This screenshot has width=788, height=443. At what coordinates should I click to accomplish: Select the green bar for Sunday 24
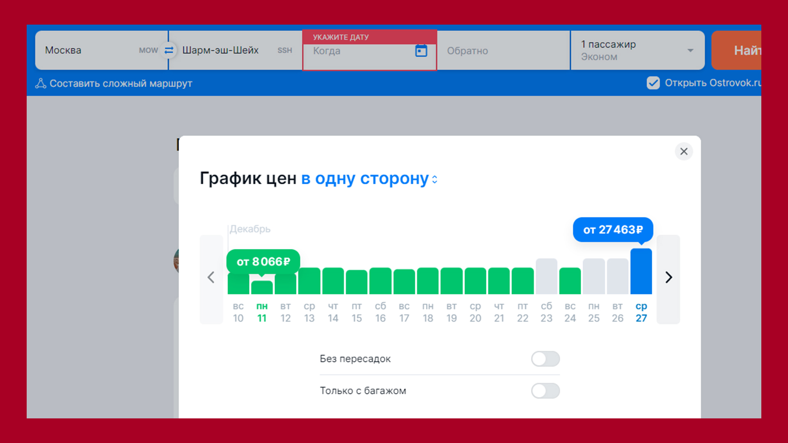tap(570, 281)
